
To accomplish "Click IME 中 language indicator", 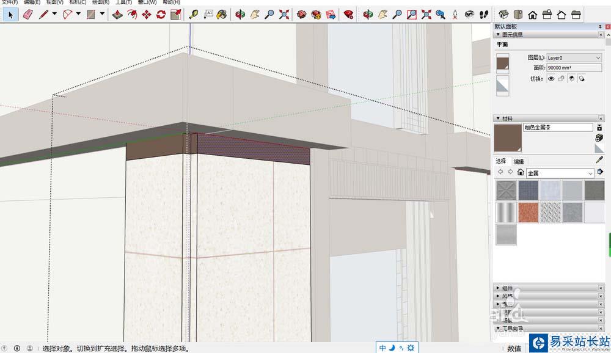I will (382, 348).
